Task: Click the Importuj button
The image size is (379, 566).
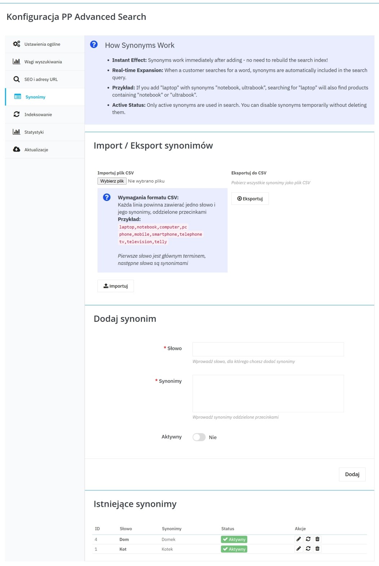Action: 116,286
